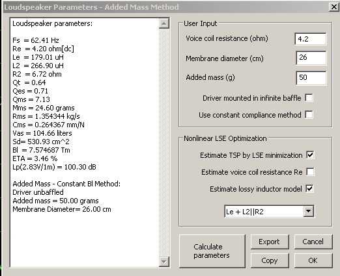Click the Calculate parameters button
The height and width of the screenshot is (276, 340).
pyautogui.click(x=212, y=251)
